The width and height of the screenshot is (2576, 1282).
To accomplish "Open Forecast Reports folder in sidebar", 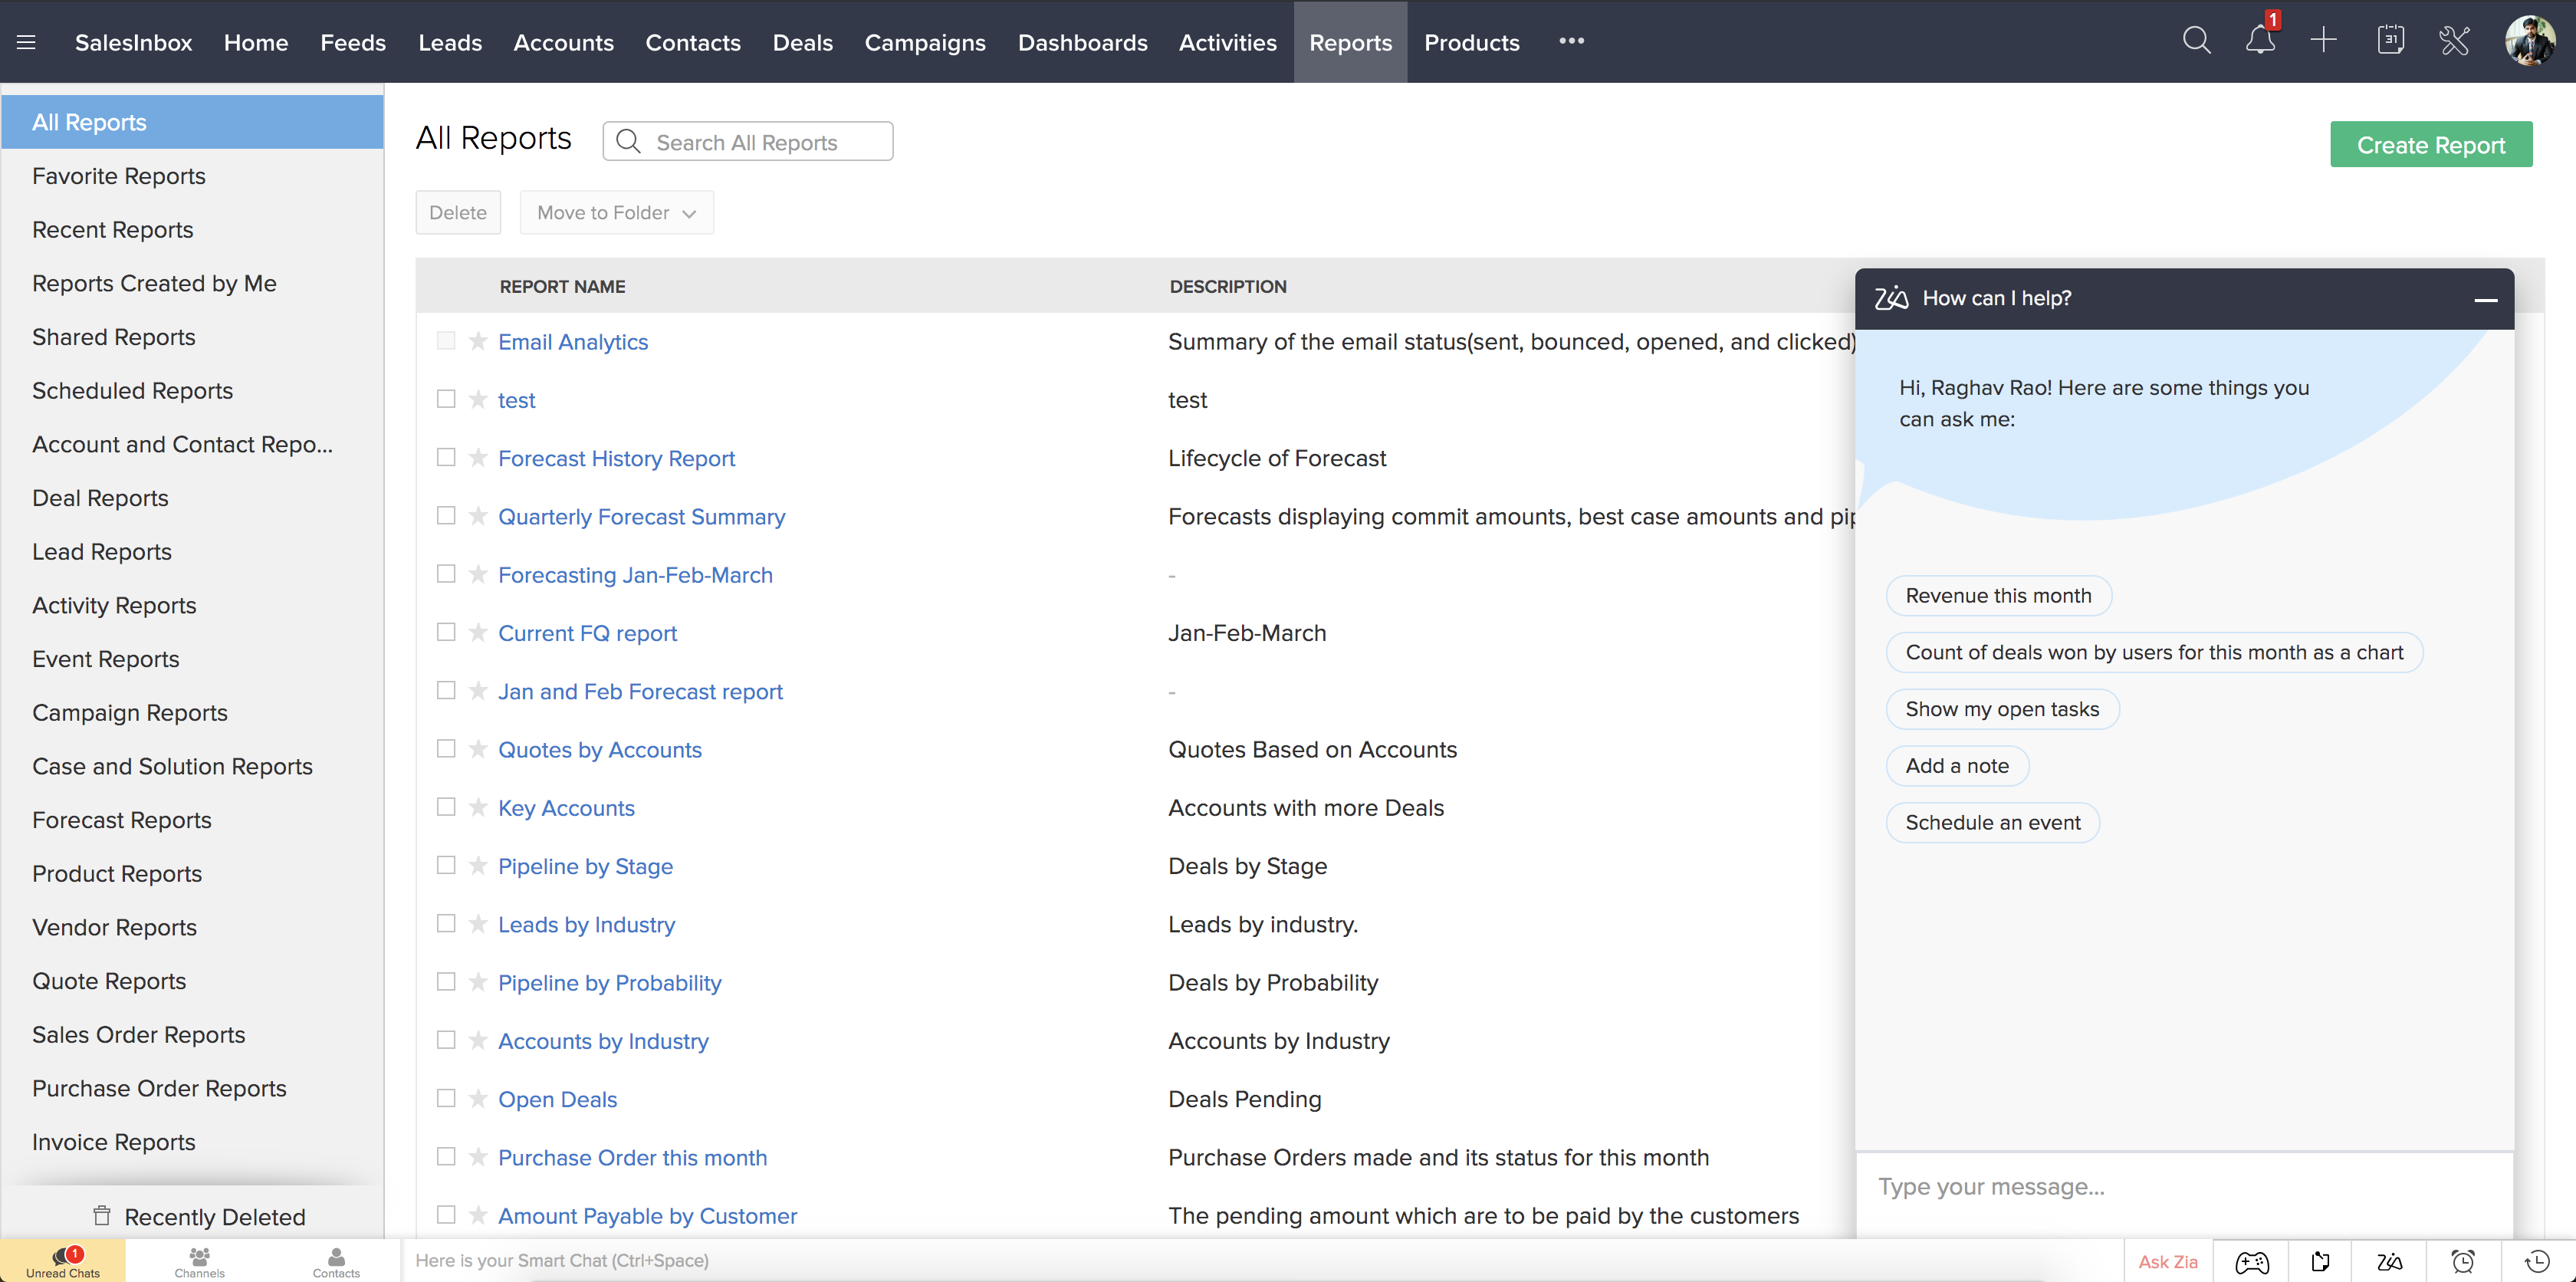I will click(x=122, y=820).
